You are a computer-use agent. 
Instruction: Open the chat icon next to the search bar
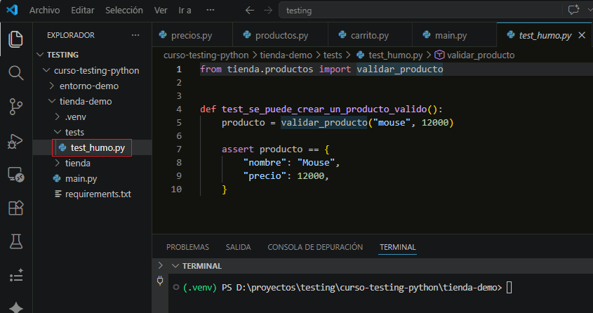click(x=573, y=10)
